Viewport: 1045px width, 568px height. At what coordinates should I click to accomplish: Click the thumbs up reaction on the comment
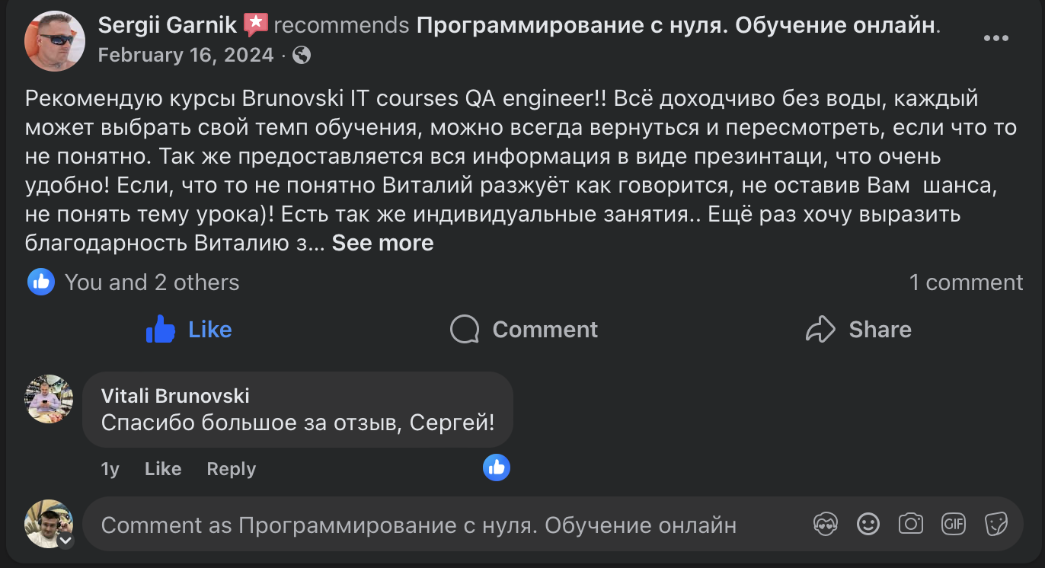point(496,467)
